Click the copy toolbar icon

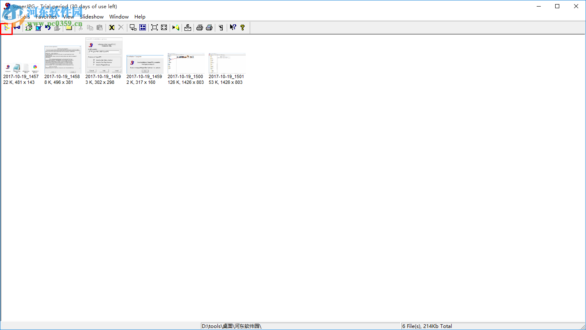tap(90, 28)
